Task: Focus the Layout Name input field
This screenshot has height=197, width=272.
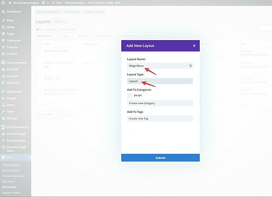Action: [x=160, y=66]
